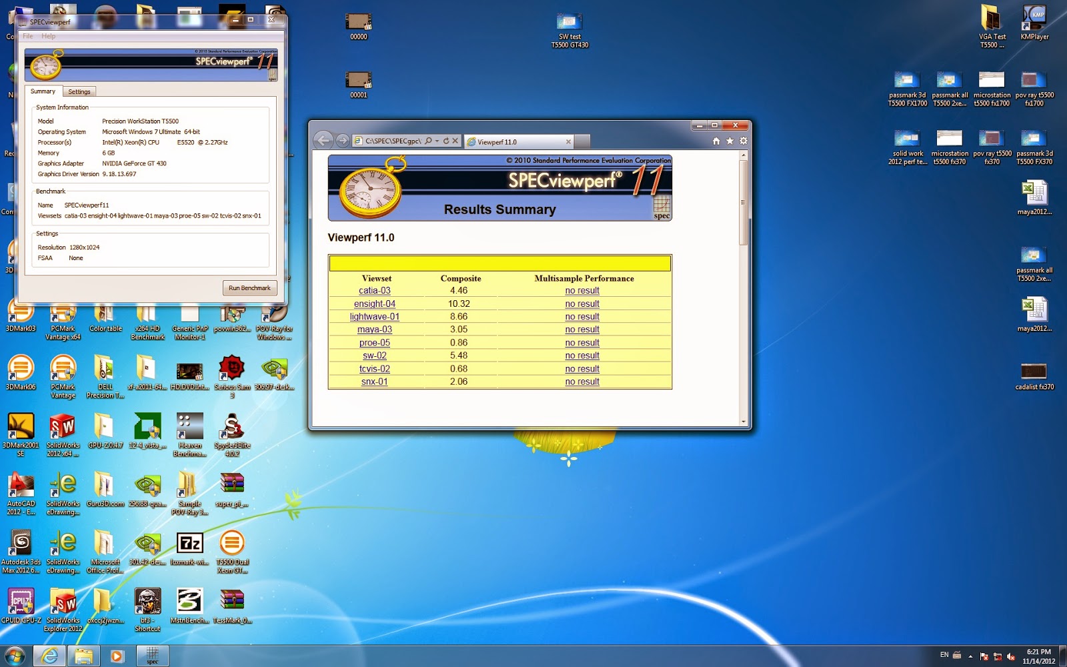Select the pov ray t5500 fx1700 screenshot
This screenshot has width=1067, height=667.
(1034, 89)
